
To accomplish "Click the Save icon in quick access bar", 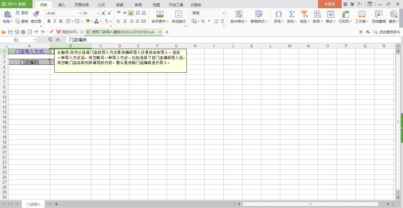I will [x=10, y=32].
